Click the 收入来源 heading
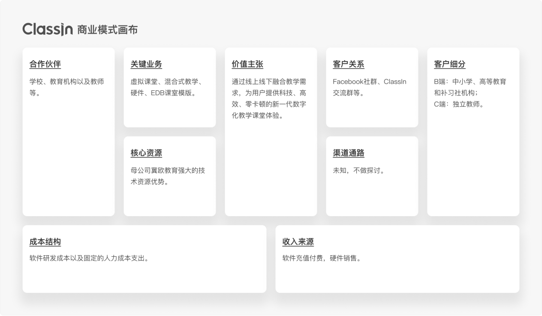The height and width of the screenshot is (316, 542). click(298, 242)
